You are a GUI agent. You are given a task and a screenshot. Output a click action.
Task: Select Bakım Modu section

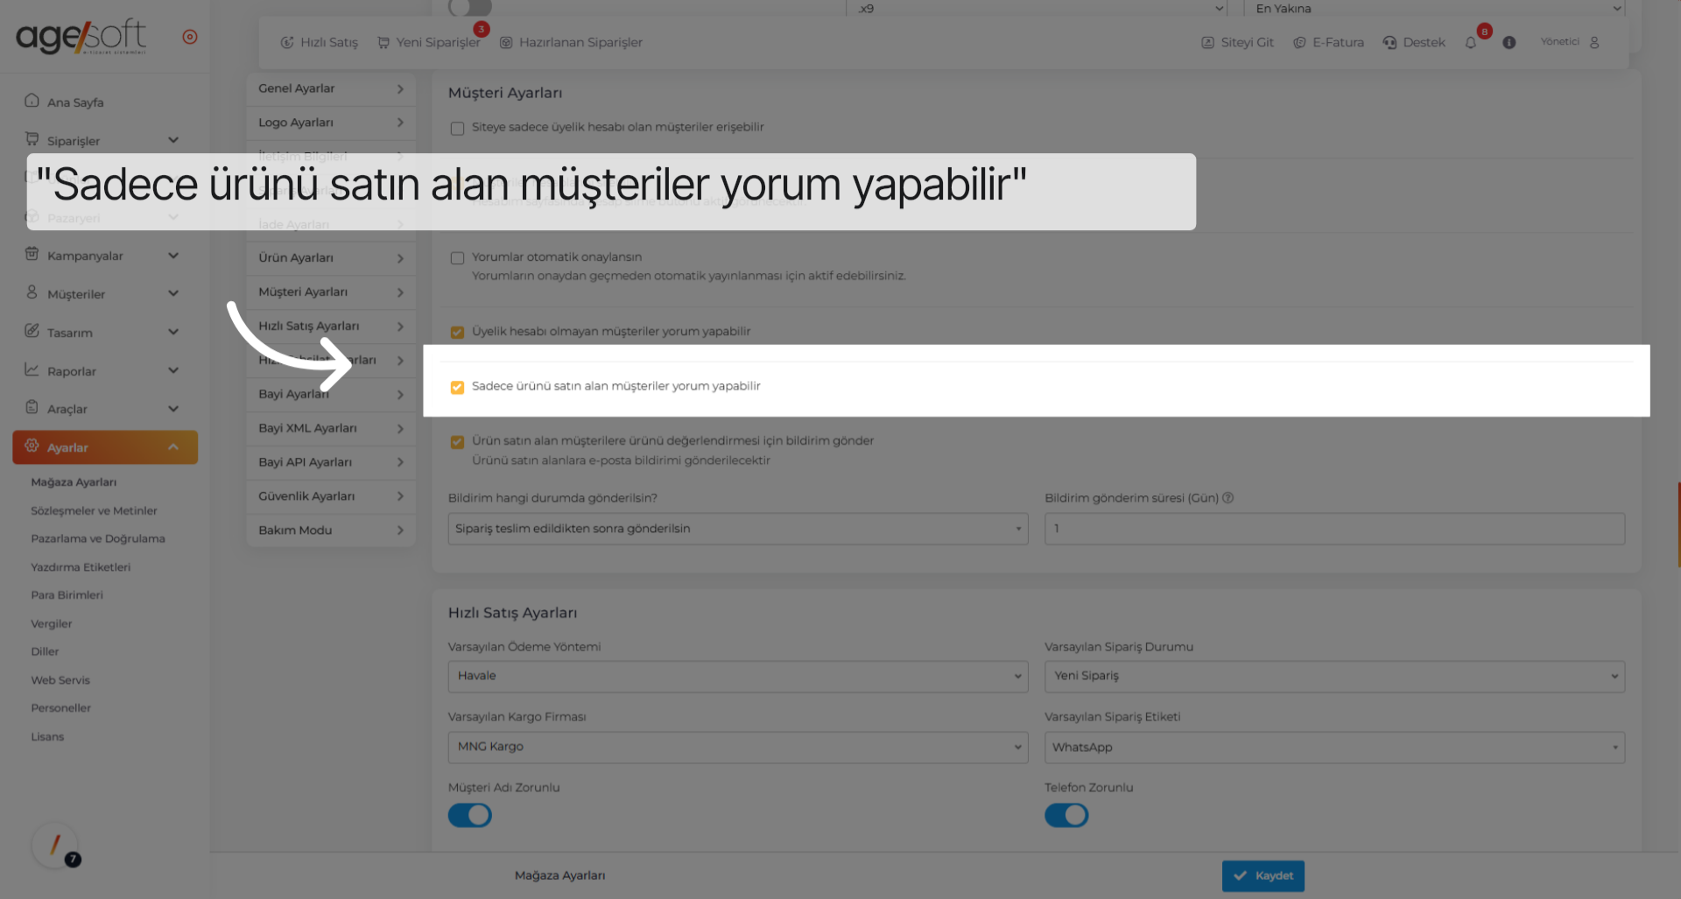[x=331, y=530]
